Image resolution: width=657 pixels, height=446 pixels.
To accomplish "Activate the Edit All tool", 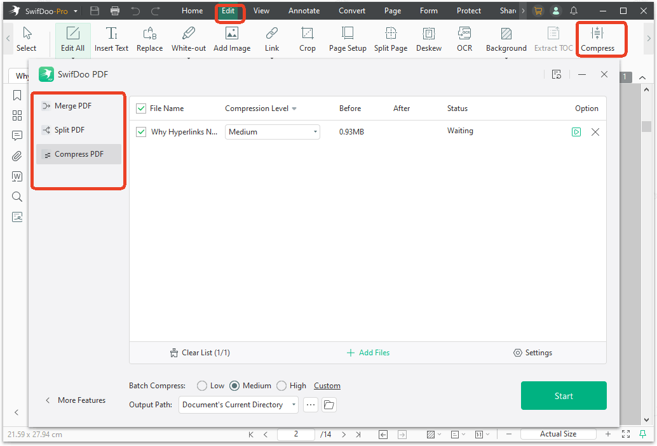I will (73, 39).
